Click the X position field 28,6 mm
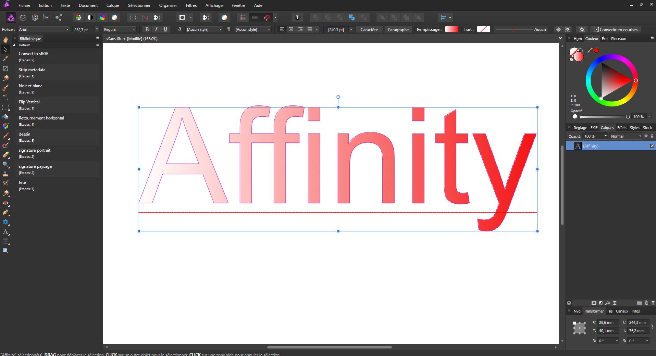The image size is (656, 356). coord(608,322)
